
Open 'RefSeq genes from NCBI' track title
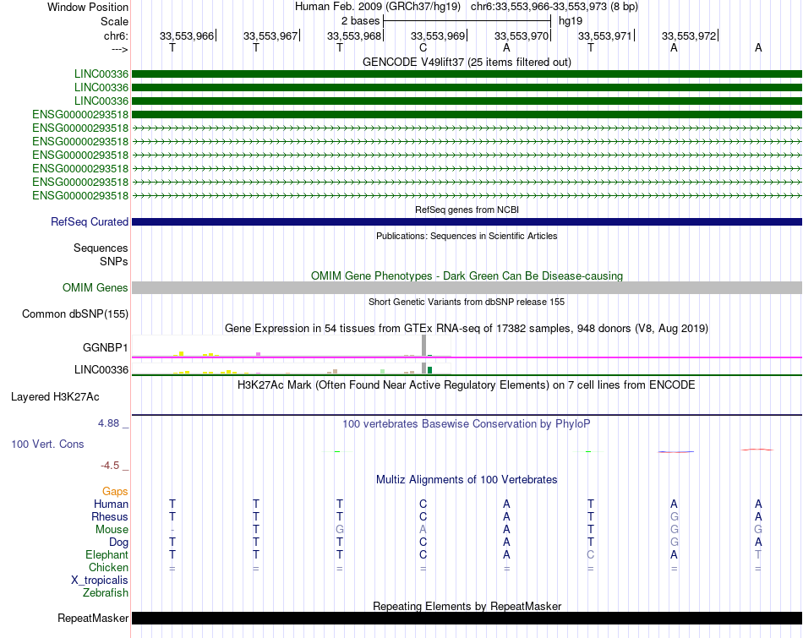coord(467,210)
